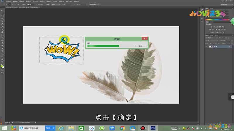Change the screen mode from toolbar bottom

[2, 72]
